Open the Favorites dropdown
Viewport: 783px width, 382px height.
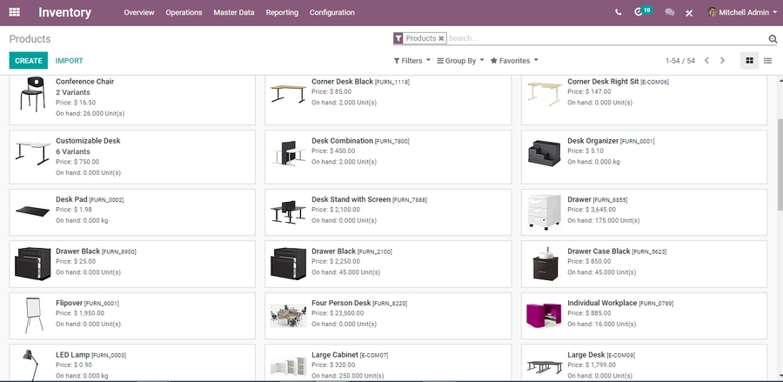[514, 61]
